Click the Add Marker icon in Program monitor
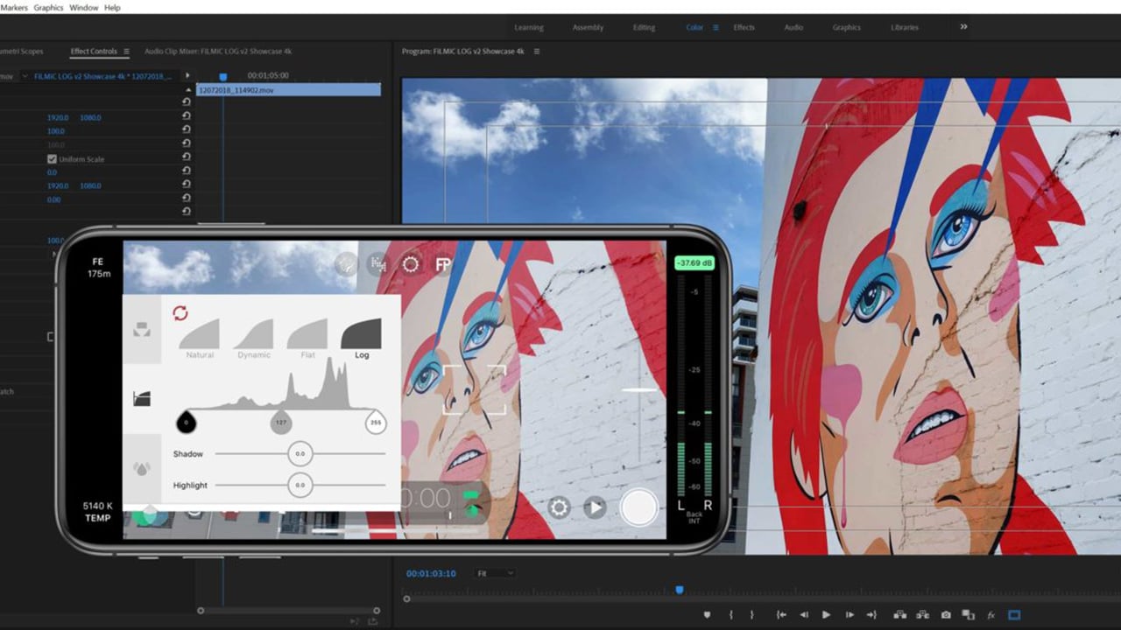Screen dimensions: 1121x630 coord(707,615)
